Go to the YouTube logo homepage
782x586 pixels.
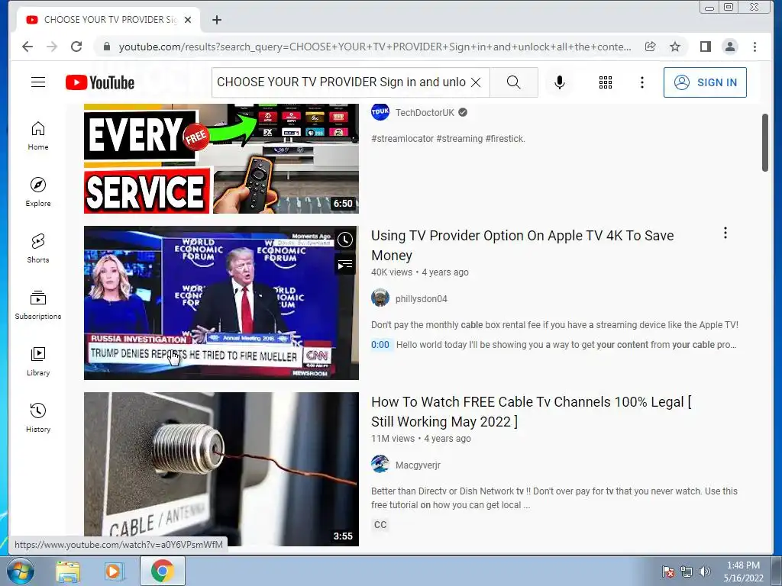[100, 82]
